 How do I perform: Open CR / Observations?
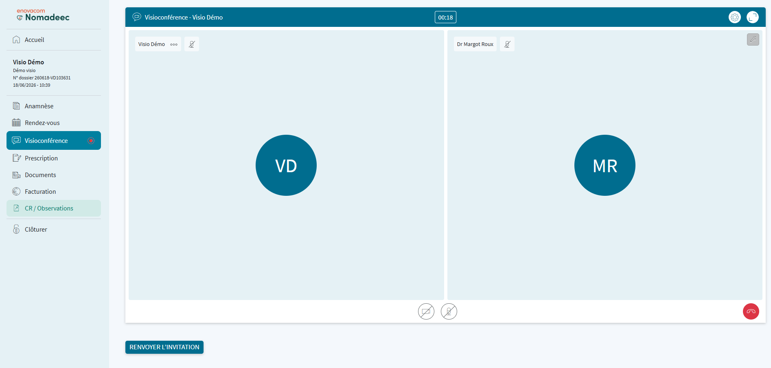click(x=54, y=208)
